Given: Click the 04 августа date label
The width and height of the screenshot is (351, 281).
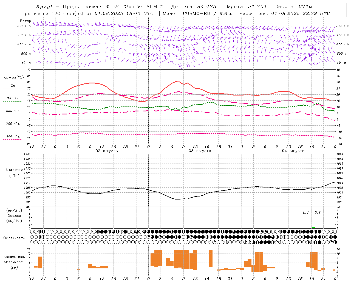Looking at the screenshot, I should coord(293,151).
